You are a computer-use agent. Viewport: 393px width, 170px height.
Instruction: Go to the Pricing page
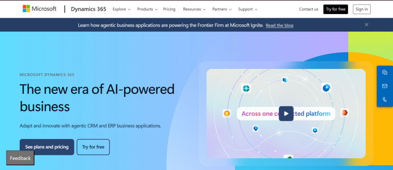(x=170, y=9)
